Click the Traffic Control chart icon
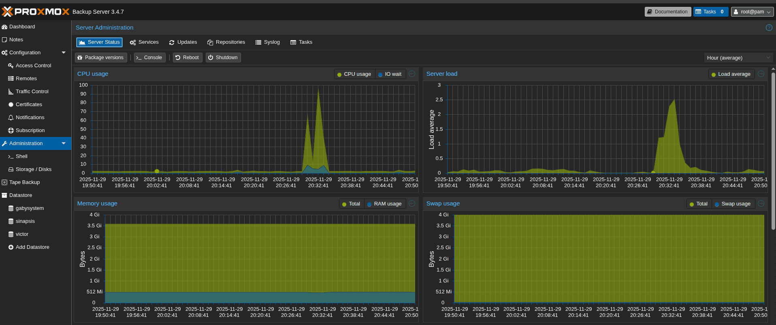Viewport: 776px width, 325px height. pyautogui.click(x=11, y=92)
